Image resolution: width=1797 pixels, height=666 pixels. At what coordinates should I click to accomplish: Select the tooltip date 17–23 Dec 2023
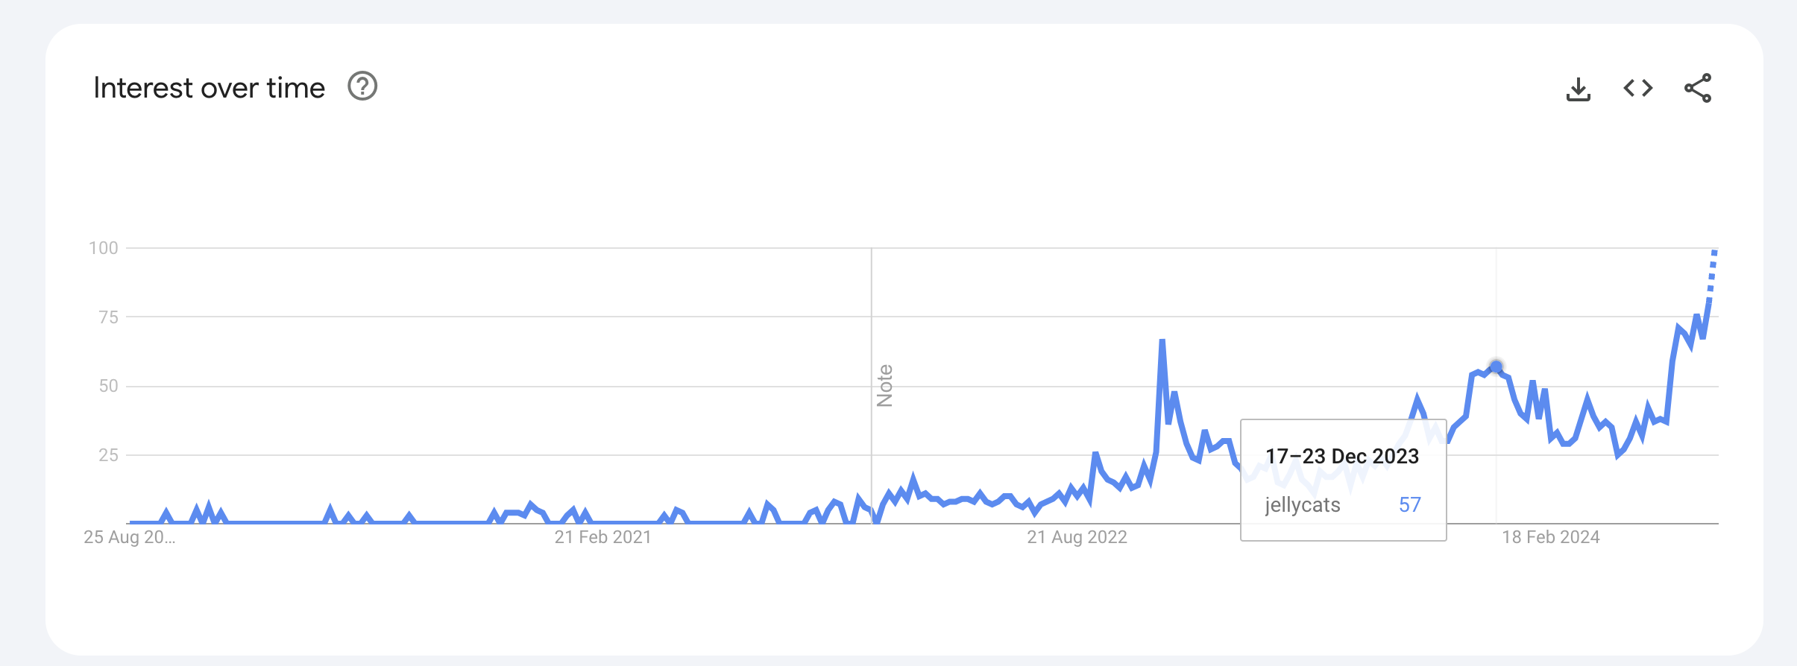[x=1342, y=456]
